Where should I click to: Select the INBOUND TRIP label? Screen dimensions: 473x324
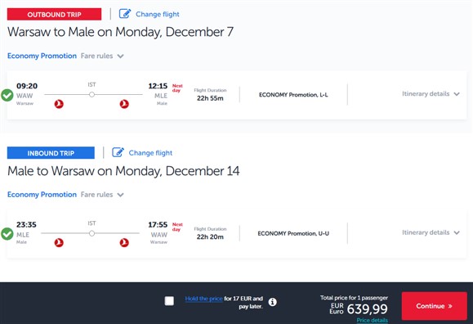(51, 153)
